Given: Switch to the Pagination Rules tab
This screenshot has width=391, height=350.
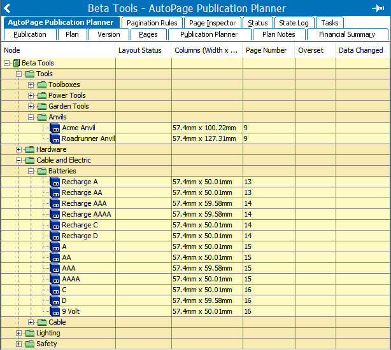Looking at the screenshot, I should click(152, 23).
